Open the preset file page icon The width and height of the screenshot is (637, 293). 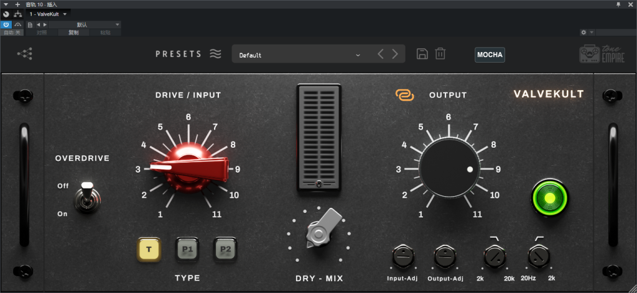click(x=30, y=25)
